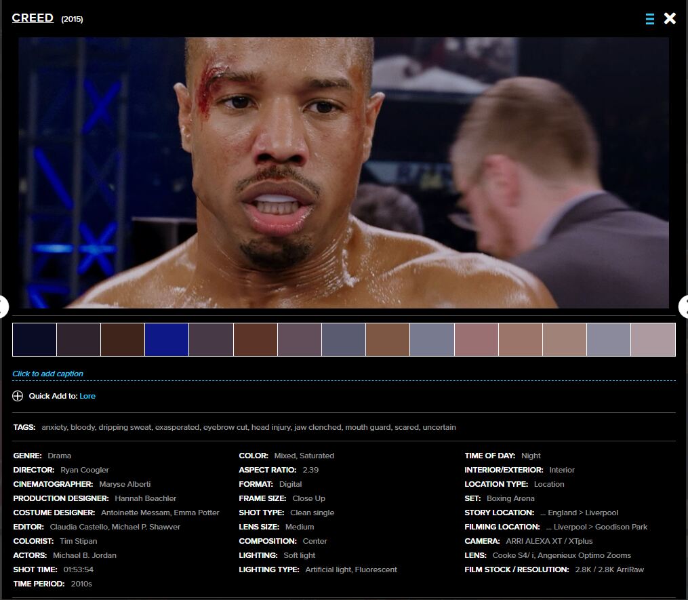Select the 'eyebrow cut' tag
The width and height of the screenshot is (688, 600).
coord(224,427)
